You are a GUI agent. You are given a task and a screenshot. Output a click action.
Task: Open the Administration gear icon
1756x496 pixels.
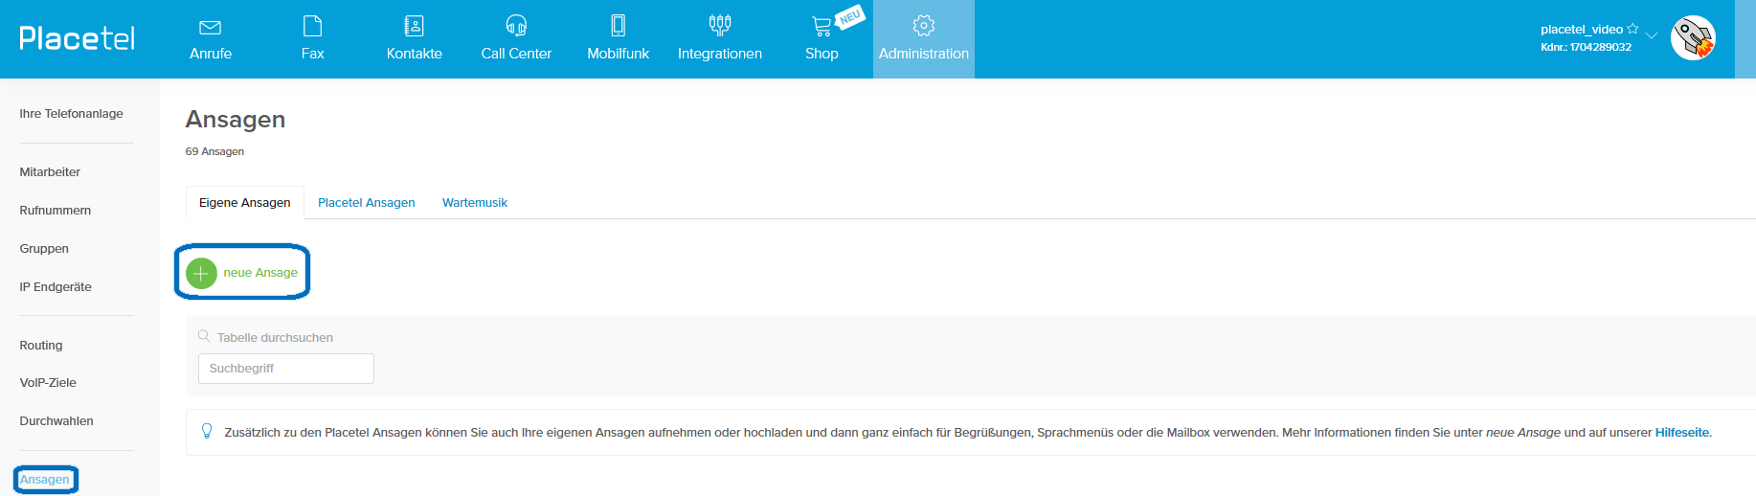click(x=924, y=26)
